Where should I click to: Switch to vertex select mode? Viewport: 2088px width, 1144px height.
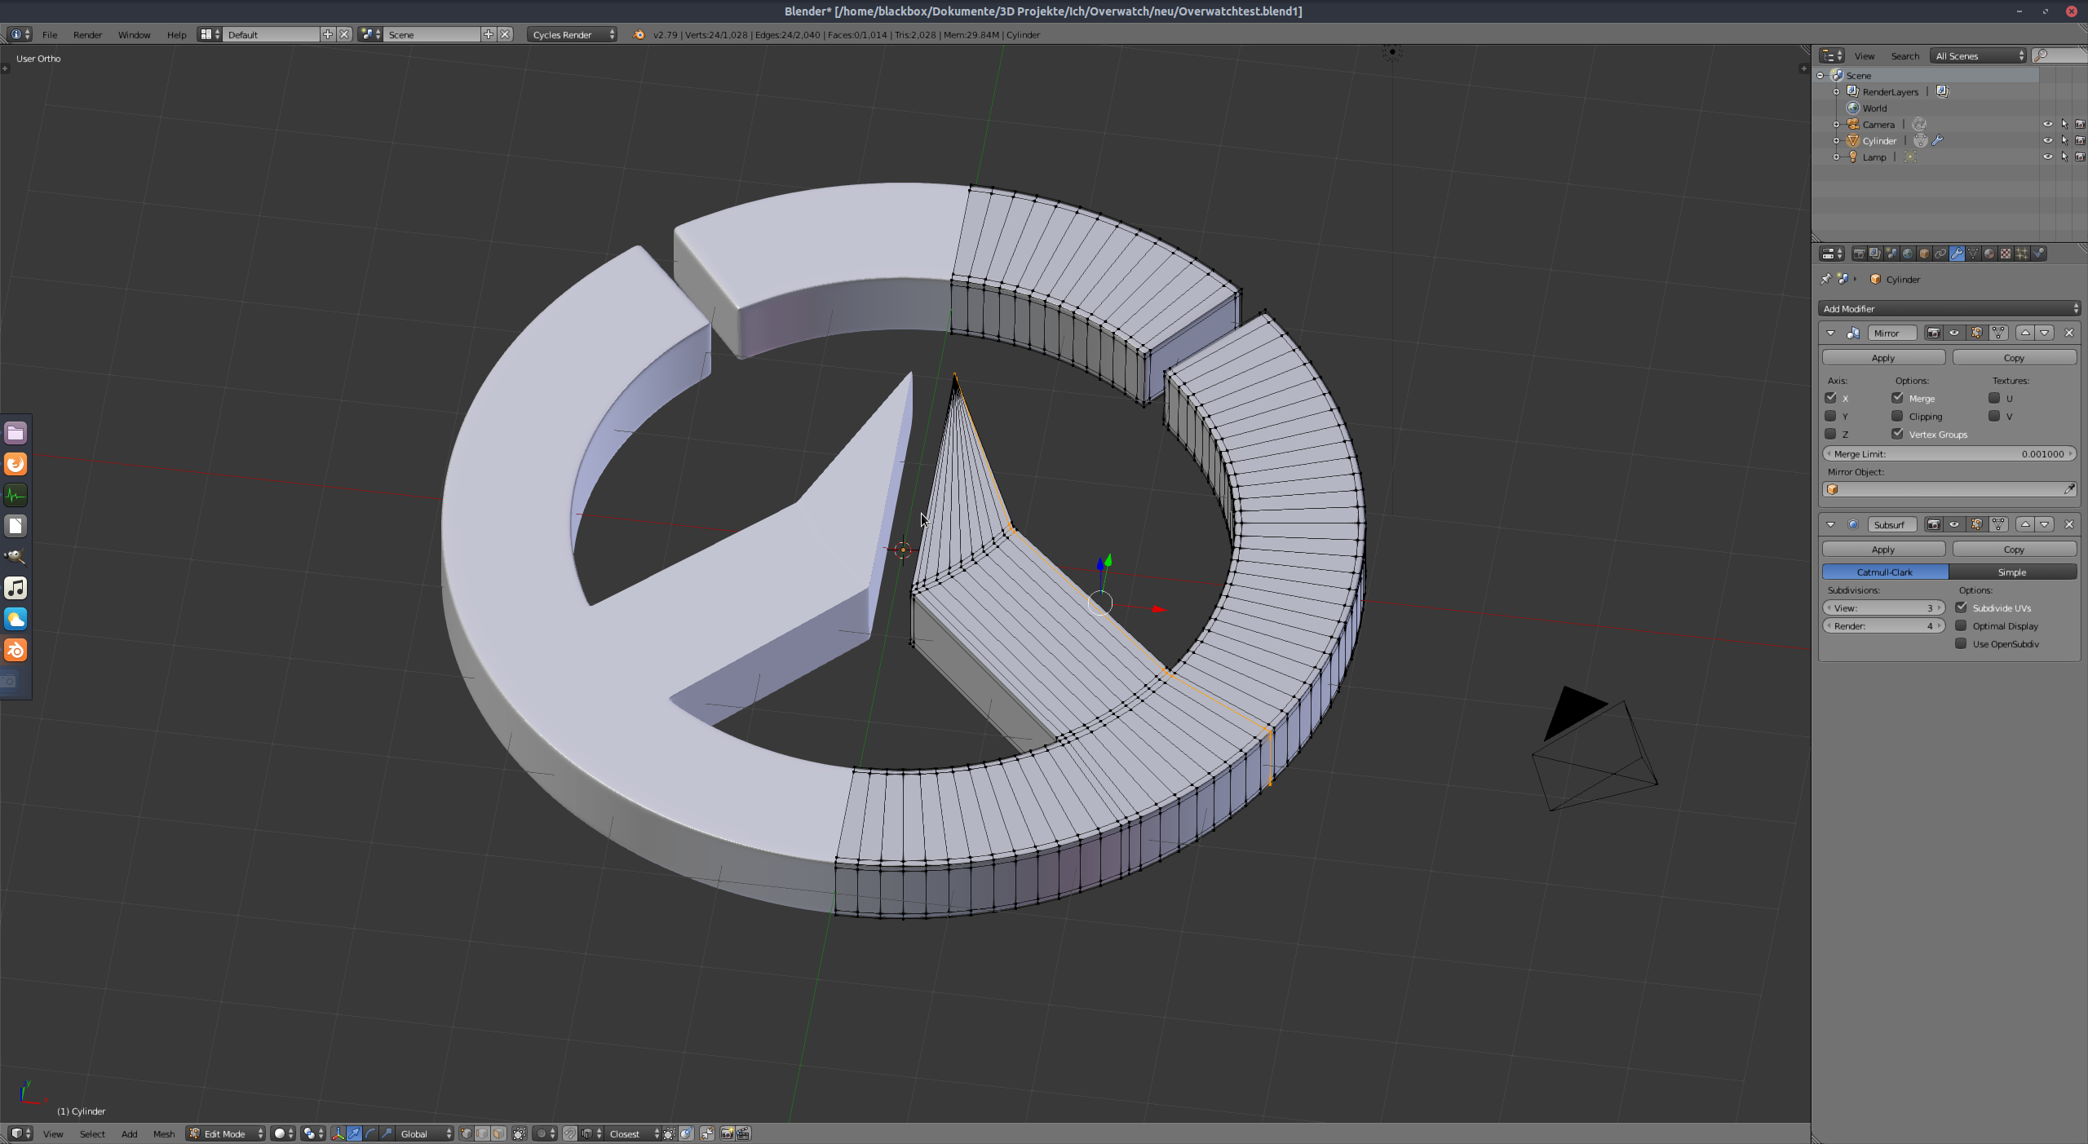pyautogui.click(x=467, y=1133)
